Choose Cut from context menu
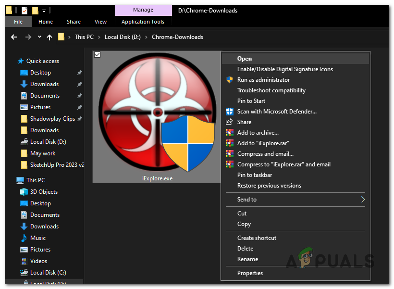This screenshot has height=289, width=394. [x=295, y=214]
